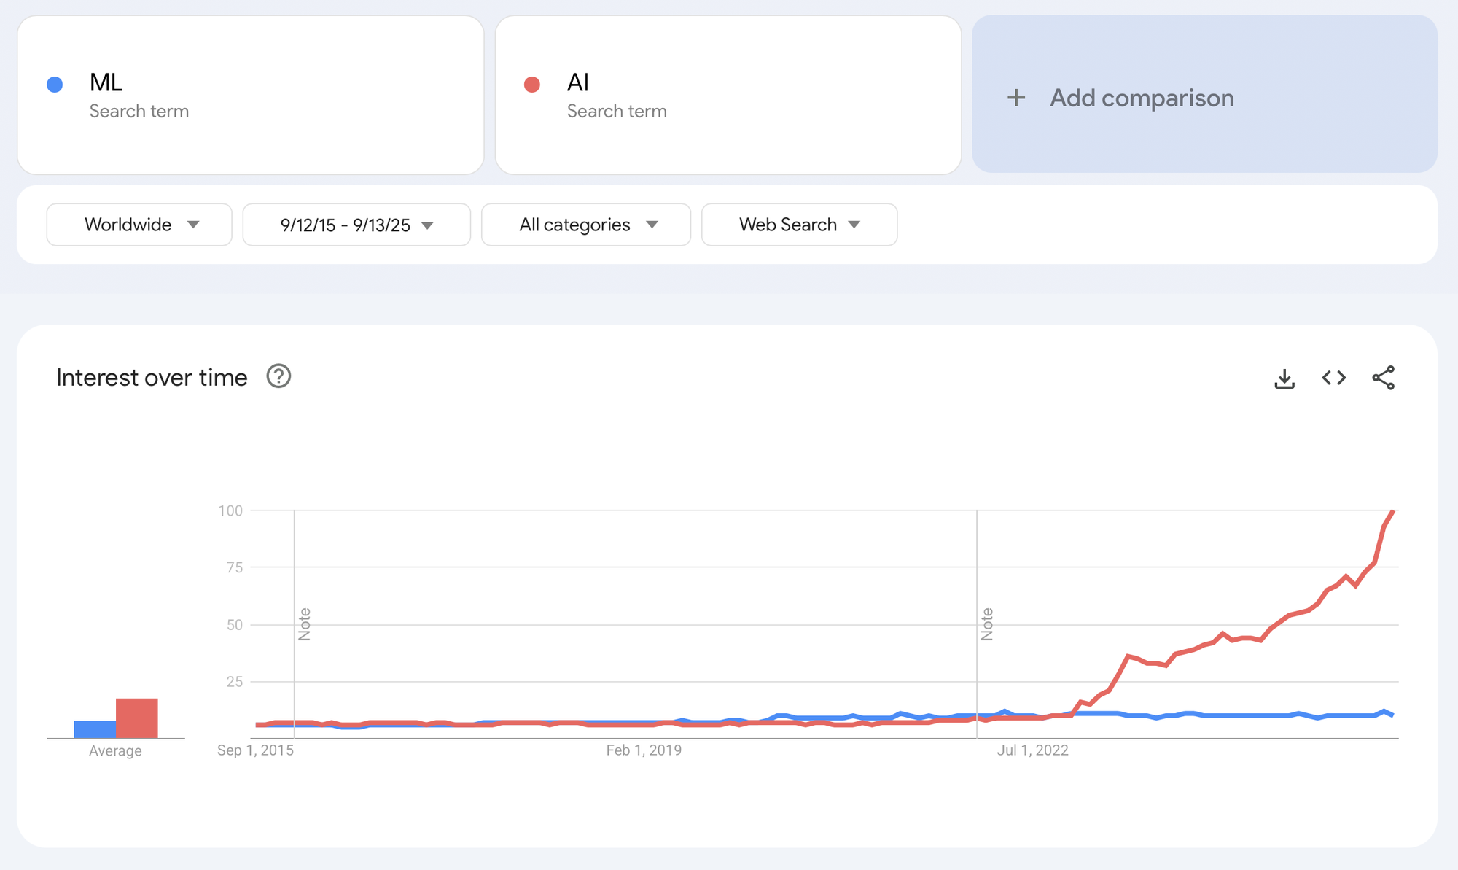Open the Worldwide region dropdown
1458x870 pixels.
tap(139, 225)
